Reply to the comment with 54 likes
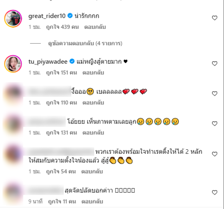This screenshot has width=224, height=209. 92,172
